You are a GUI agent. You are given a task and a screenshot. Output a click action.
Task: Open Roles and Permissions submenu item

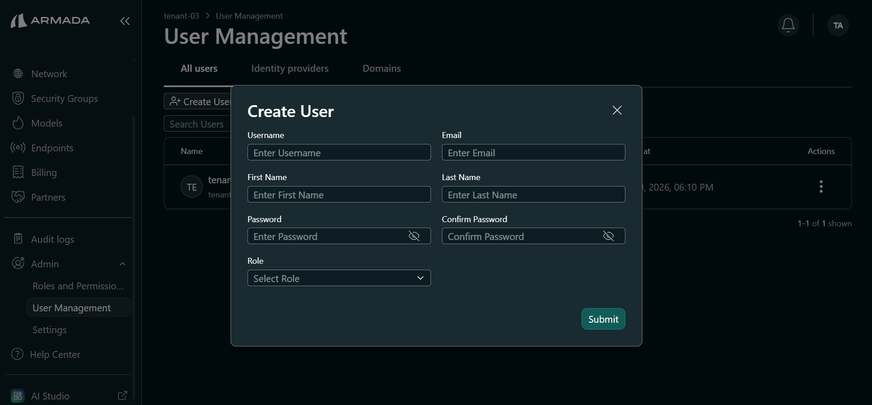pyautogui.click(x=78, y=286)
